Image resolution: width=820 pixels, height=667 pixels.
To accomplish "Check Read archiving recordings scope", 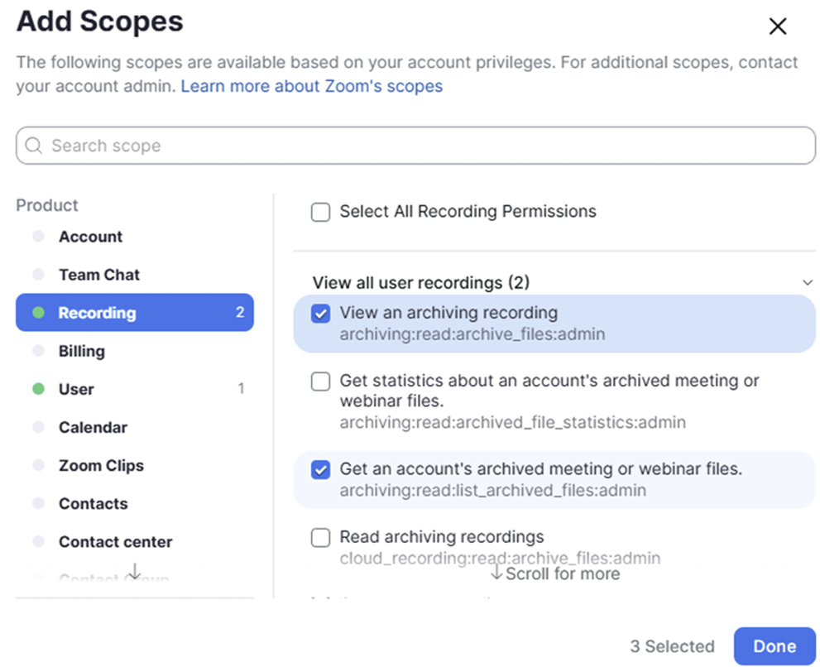I will [320, 538].
